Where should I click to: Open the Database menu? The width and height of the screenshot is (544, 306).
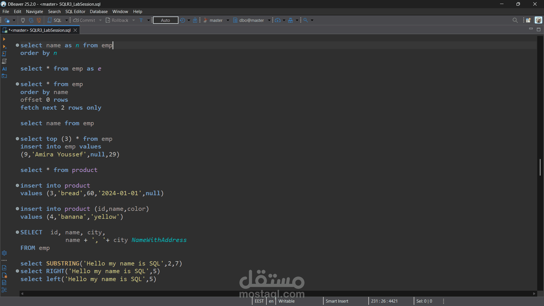pyautogui.click(x=99, y=12)
